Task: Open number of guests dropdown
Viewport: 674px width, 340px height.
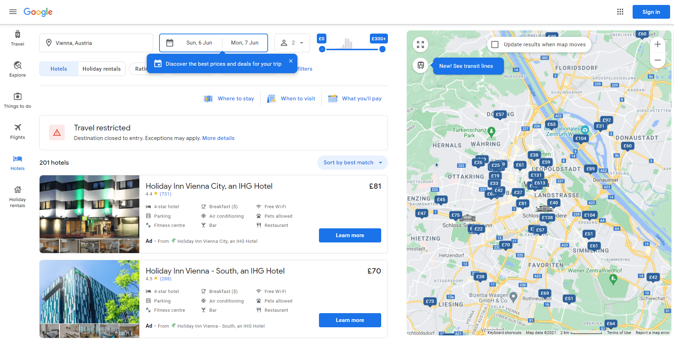Action: (x=292, y=43)
